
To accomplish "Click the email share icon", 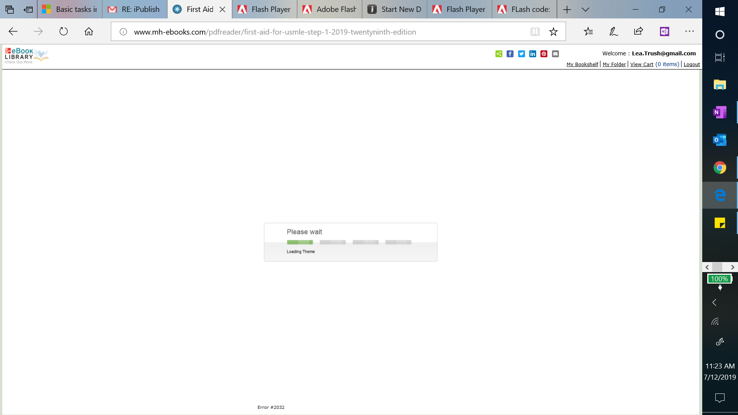I will point(555,54).
